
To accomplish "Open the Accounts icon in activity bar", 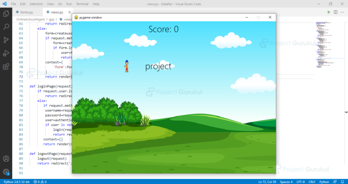I will 6,159.
